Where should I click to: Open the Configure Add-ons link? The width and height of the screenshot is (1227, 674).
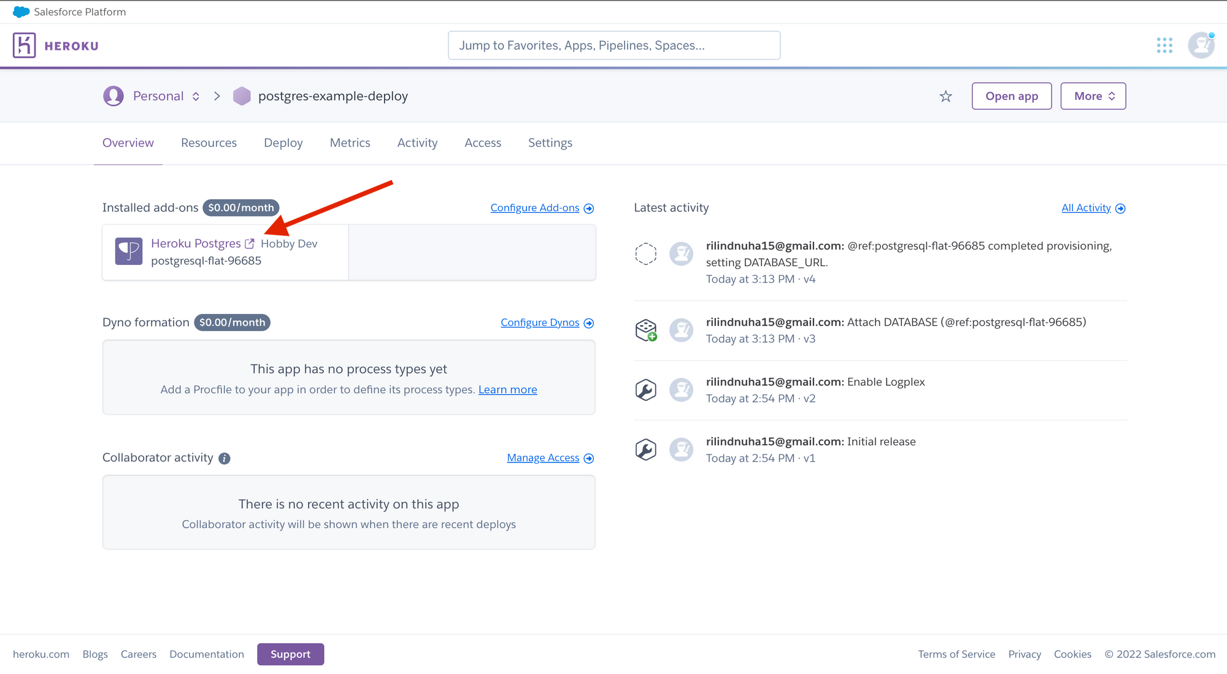(x=535, y=208)
